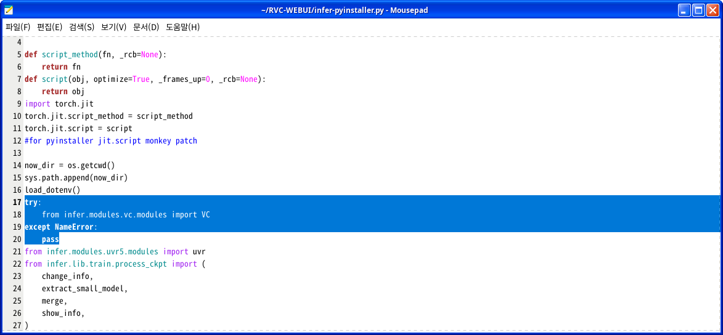This screenshot has width=723, height=335.
Task: Click the 'extract_small_model,' line
Action: pos(85,289)
